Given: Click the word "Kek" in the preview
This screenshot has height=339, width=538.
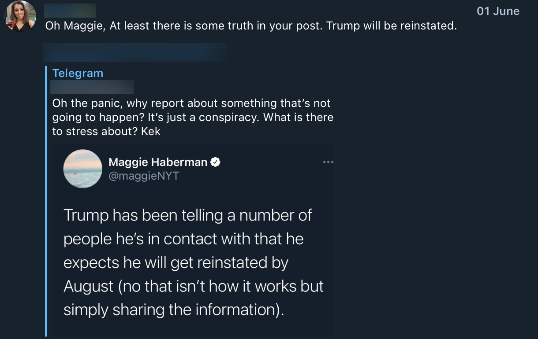Looking at the screenshot, I should pyautogui.click(x=151, y=131).
